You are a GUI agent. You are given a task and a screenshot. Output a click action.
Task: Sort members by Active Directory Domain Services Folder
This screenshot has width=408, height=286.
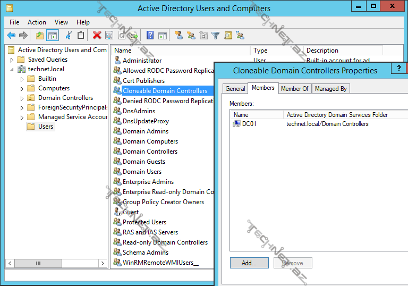345,115
